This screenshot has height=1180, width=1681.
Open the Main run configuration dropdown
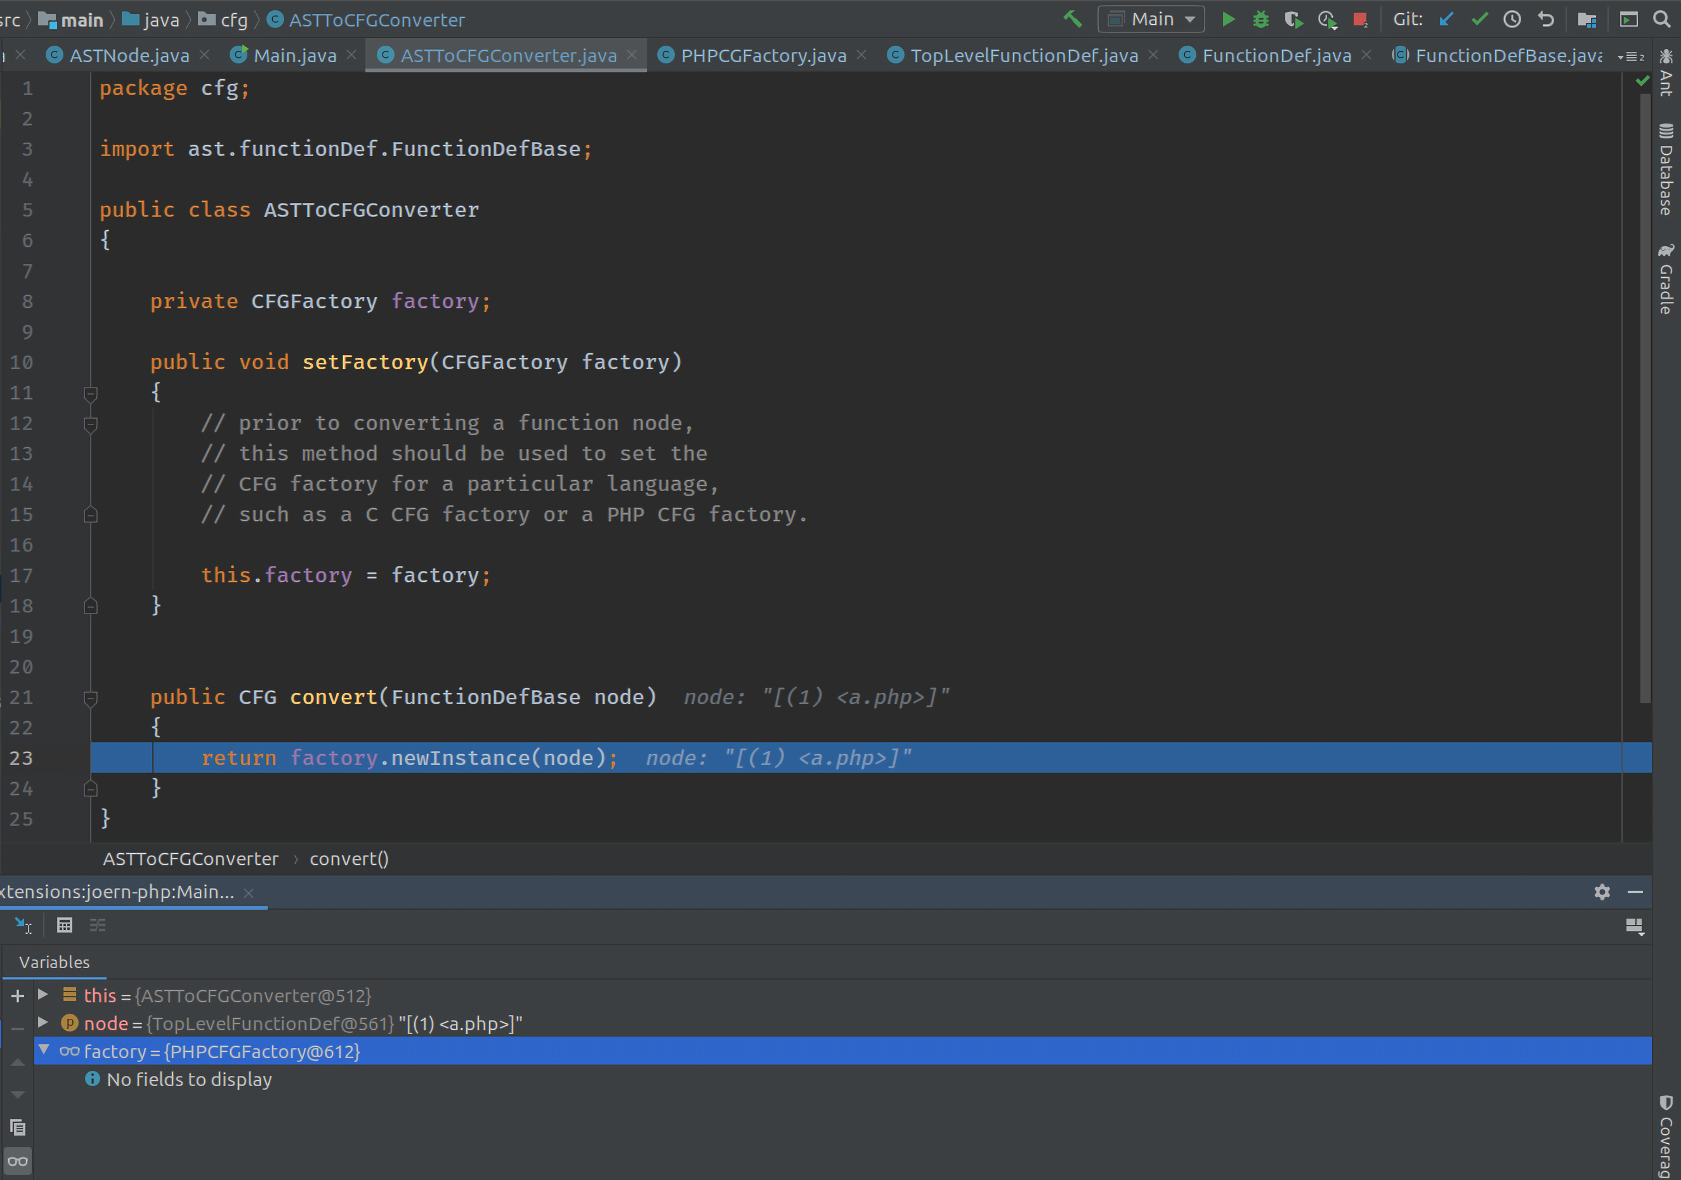[1151, 19]
